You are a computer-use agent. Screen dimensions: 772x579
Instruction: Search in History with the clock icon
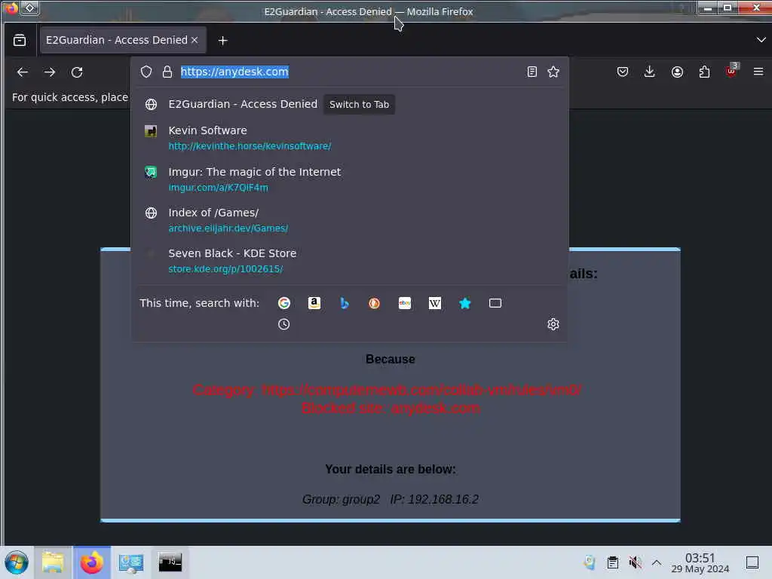pyautogui.click(x=283, y=324)
